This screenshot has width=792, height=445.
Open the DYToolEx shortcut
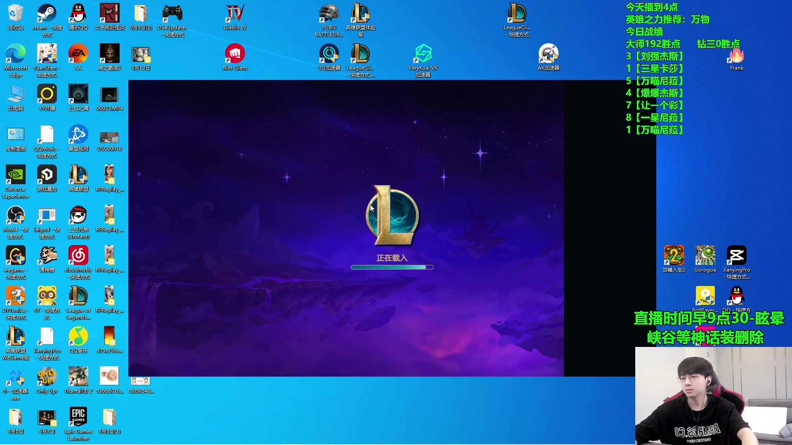(16, 303)
